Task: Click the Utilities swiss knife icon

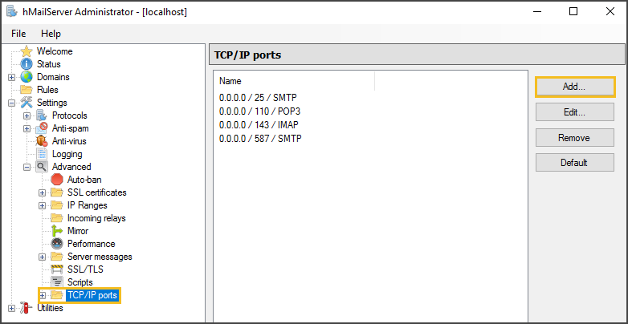Action: (27, 308)
